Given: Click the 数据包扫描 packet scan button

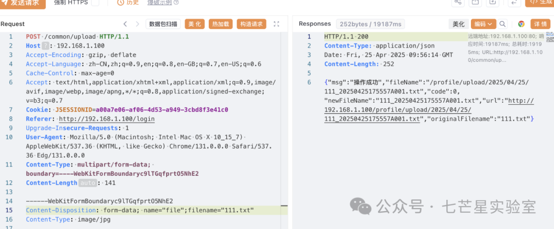Looking at the screenshot, I should tap(164, 24).
